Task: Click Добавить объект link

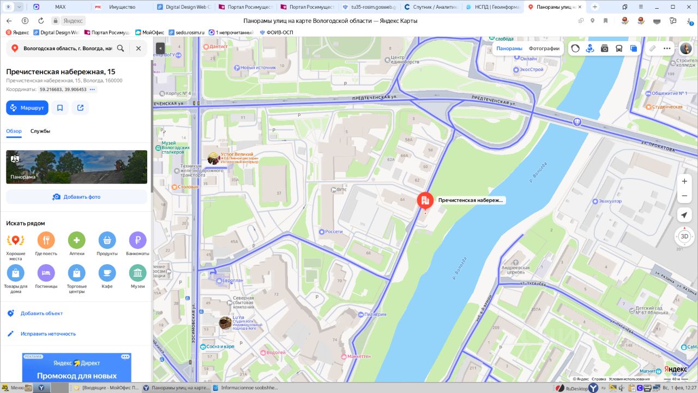Action: point(41,313)
